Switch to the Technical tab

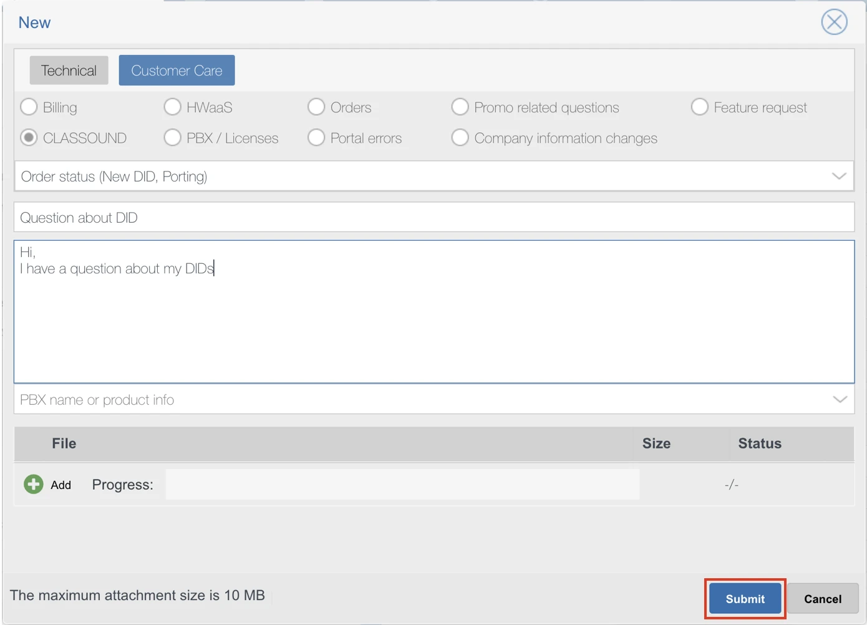tap(69, 70)
